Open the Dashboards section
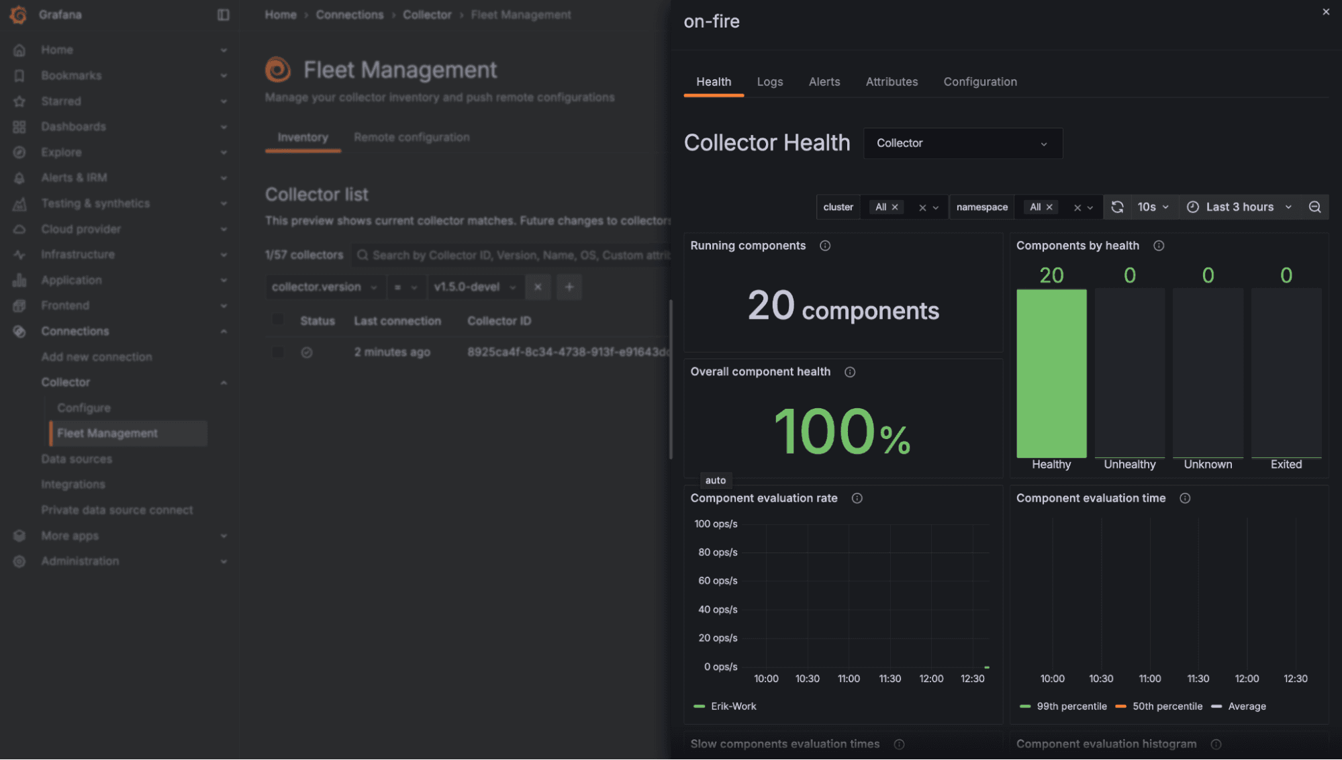The width and height of the screenshot is (1342, 760). 73,126
